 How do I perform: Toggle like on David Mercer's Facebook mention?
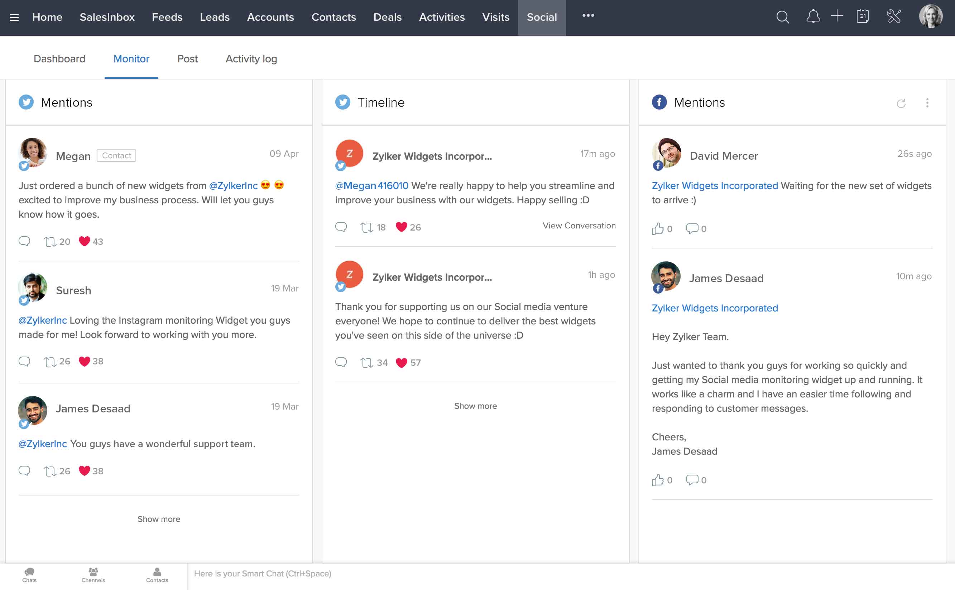657,228
